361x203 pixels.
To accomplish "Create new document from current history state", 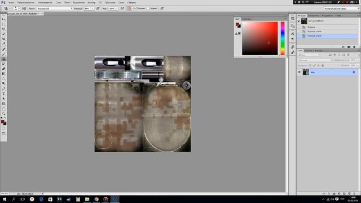I will coord(343,47).
